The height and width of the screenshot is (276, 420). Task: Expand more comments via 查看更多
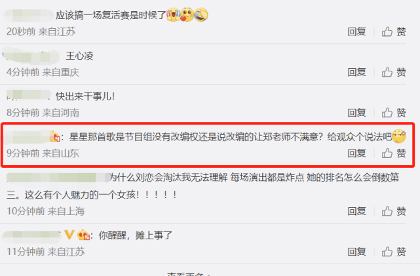click(x=189, y=274)
